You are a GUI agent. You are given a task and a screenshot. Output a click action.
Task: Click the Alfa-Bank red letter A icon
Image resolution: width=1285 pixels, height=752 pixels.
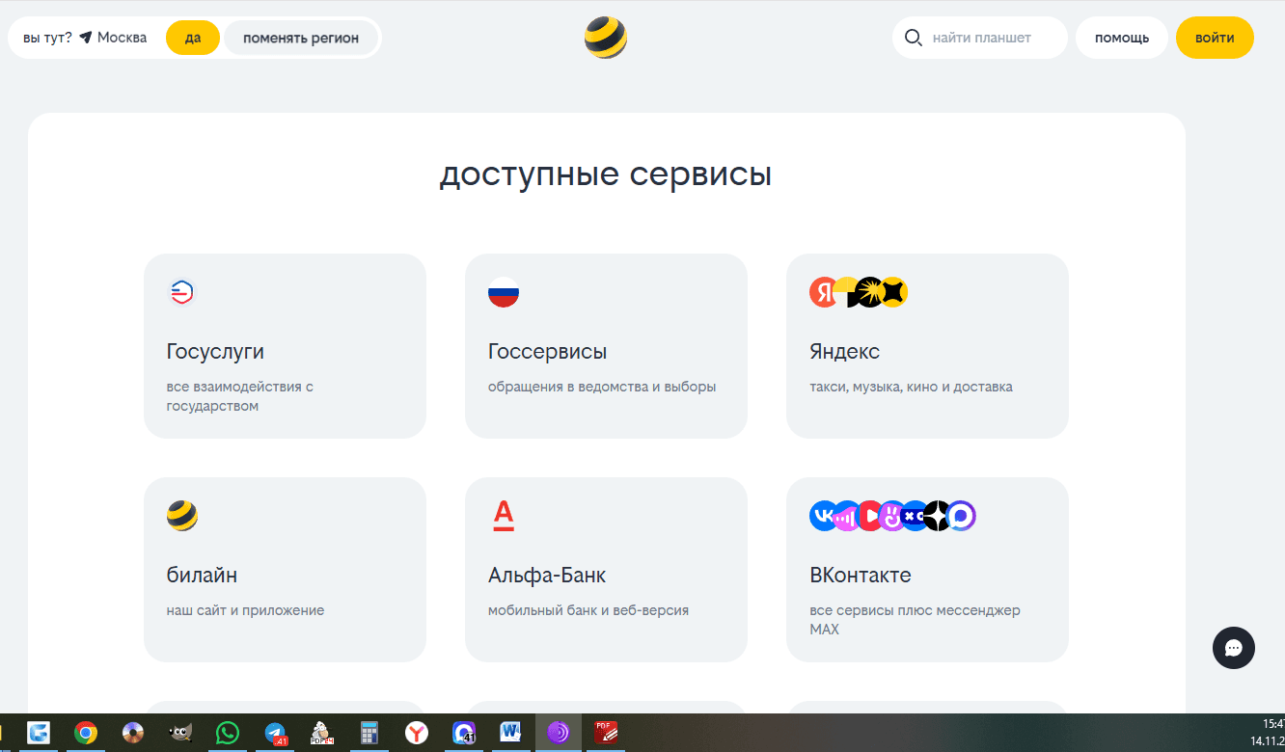tap(504, 516)
